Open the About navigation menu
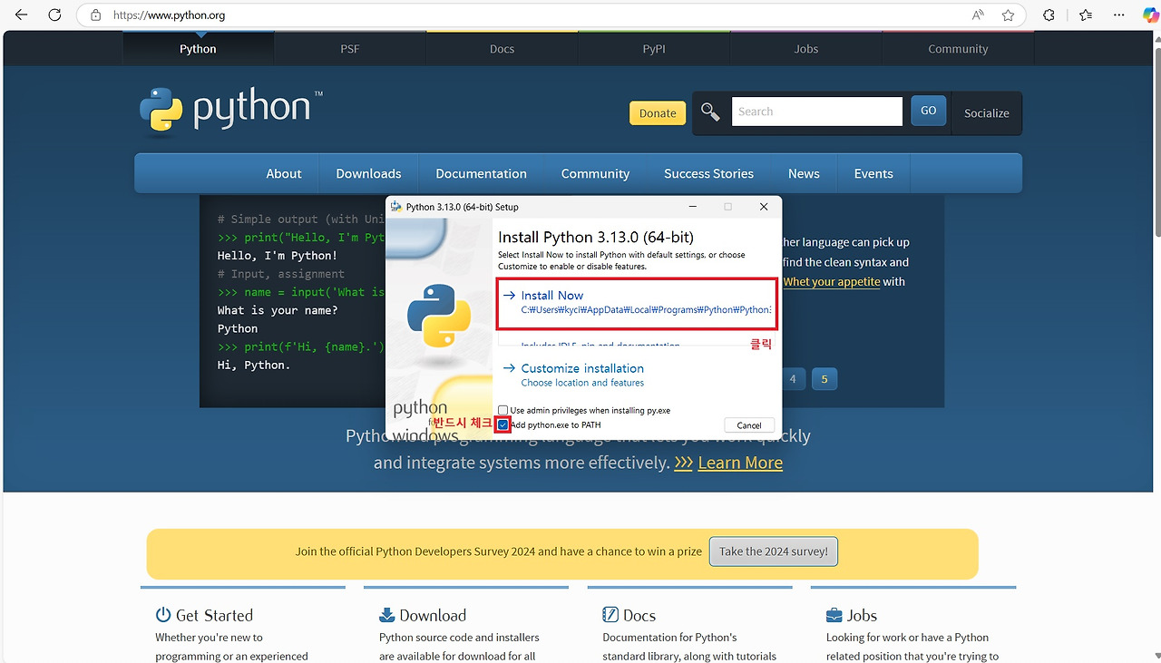Image resolution: width=1161 pixels, height=663 pixels. tap(284, 173)
